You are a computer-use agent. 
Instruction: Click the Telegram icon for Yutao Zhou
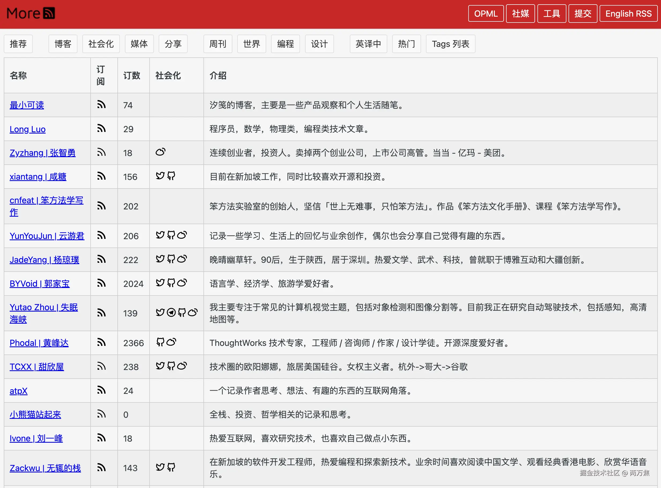coord(171,313)
